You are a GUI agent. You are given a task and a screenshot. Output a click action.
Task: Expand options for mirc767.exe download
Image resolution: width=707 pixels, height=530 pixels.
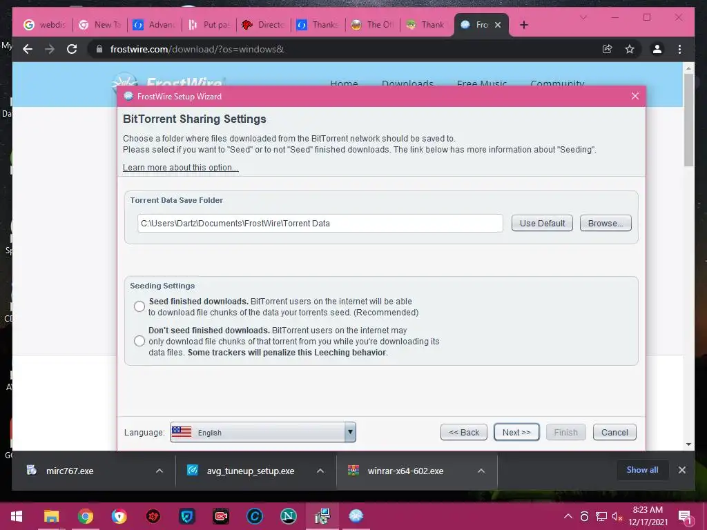(159, 471)
